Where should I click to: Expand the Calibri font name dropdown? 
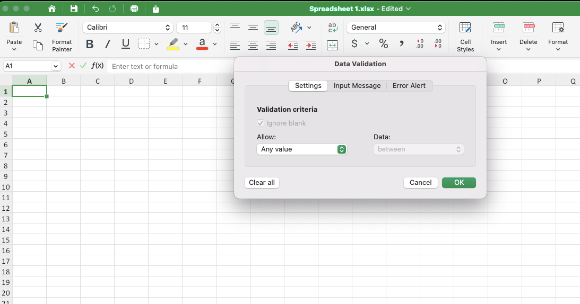128,28
